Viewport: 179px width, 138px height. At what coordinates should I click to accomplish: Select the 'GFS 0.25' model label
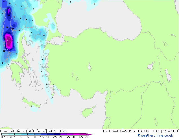(x=58, y=131)
